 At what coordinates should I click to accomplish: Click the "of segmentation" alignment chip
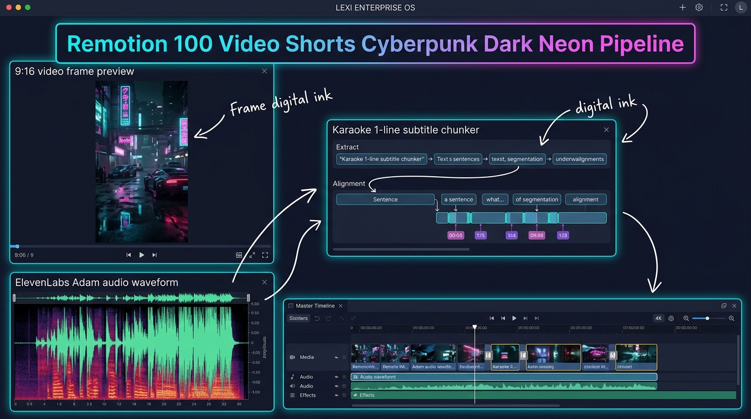[537, 200]
